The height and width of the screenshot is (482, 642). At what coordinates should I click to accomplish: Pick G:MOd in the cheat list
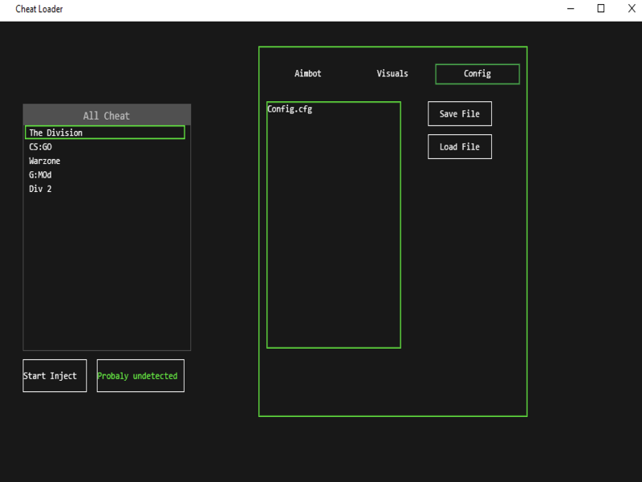coord(105,174)
